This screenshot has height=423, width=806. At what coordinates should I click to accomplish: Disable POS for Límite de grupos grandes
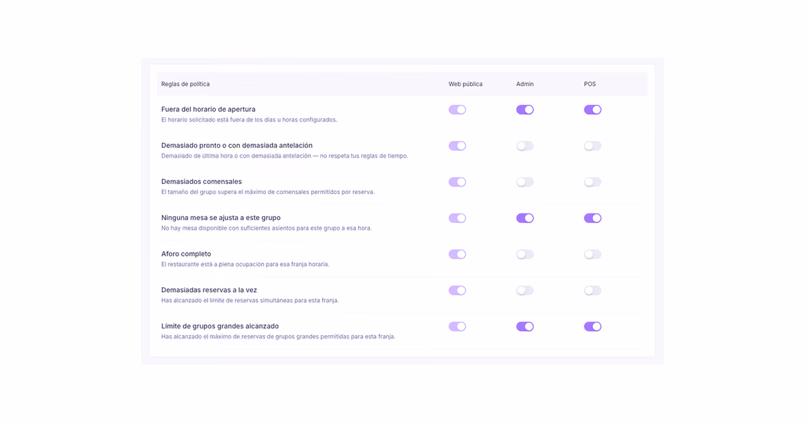(x=592, y=327)
